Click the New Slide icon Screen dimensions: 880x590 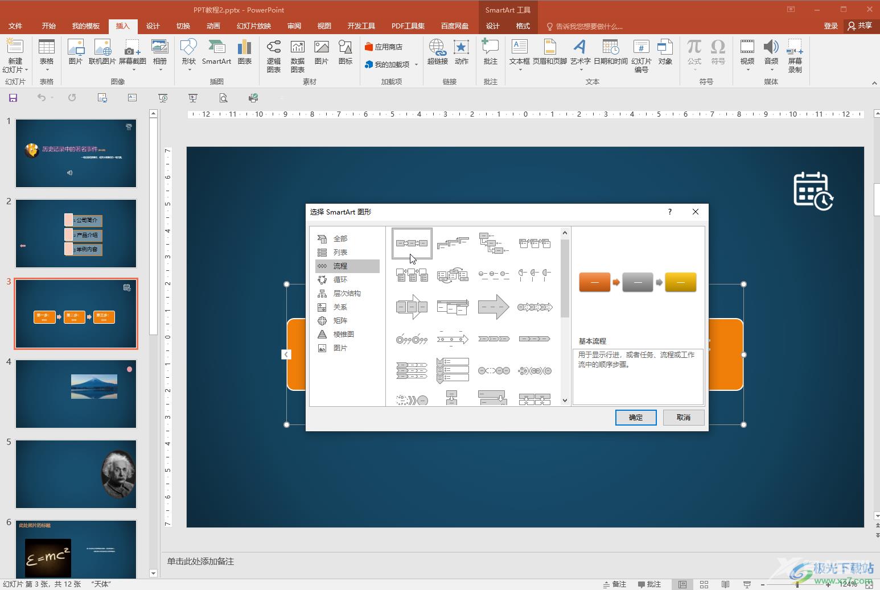coord(15,48)
